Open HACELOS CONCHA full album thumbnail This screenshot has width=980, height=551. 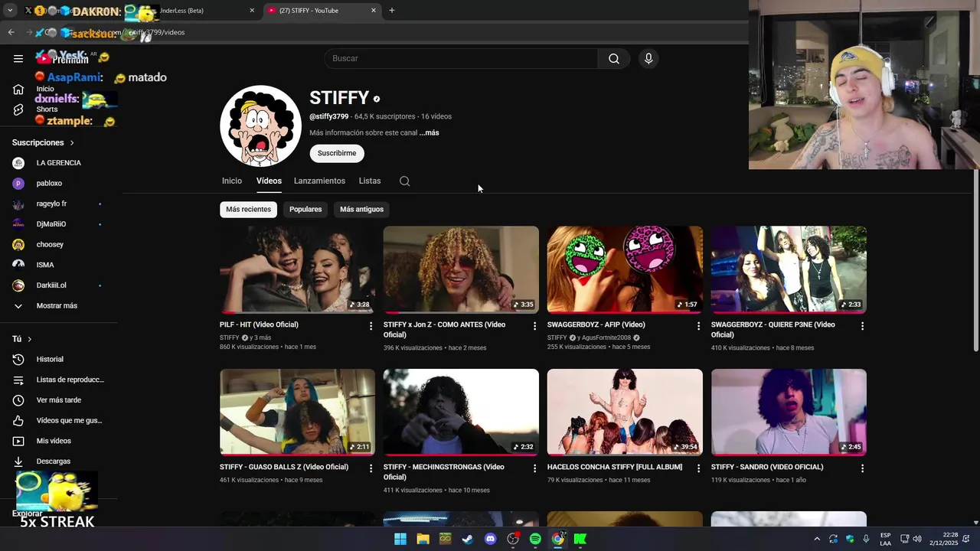tap(625, 412)
